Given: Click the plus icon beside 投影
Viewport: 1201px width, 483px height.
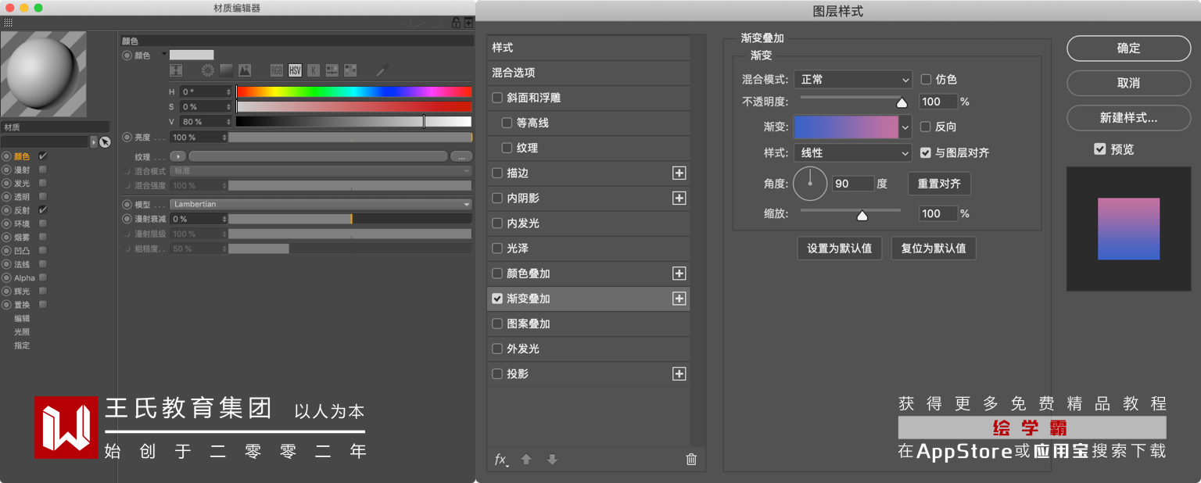Looking at the screenshot, I should (679, 374).
